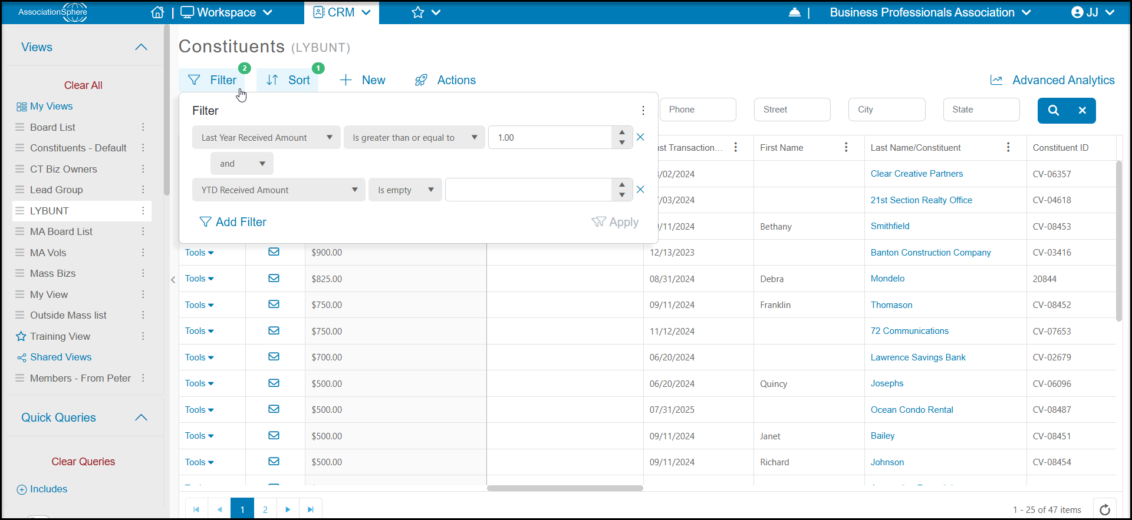Open the CRM tab menu
1132x520 pixels.
(x=342, y=12)
